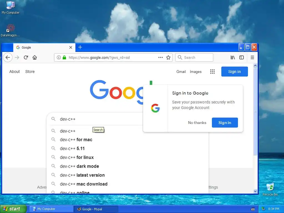Image resolution: width=284 pixels, height=213 pixels.
Task: Bookmark this page with the star
Action: click(x=168, y=57)
